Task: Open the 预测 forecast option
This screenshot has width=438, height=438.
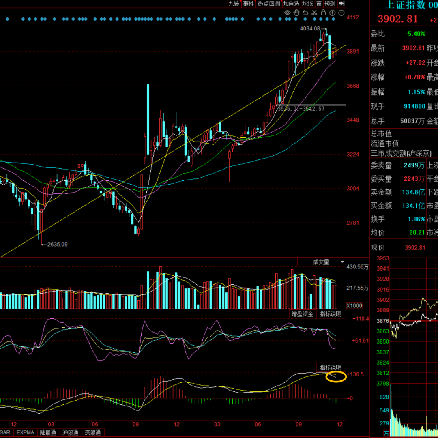Action: (x=330, y=4)
